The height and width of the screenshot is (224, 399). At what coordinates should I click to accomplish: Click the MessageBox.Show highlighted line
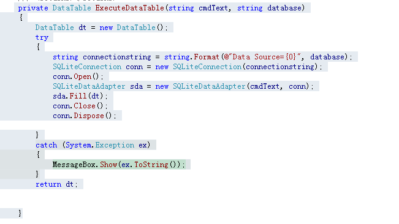pos(119,165)
